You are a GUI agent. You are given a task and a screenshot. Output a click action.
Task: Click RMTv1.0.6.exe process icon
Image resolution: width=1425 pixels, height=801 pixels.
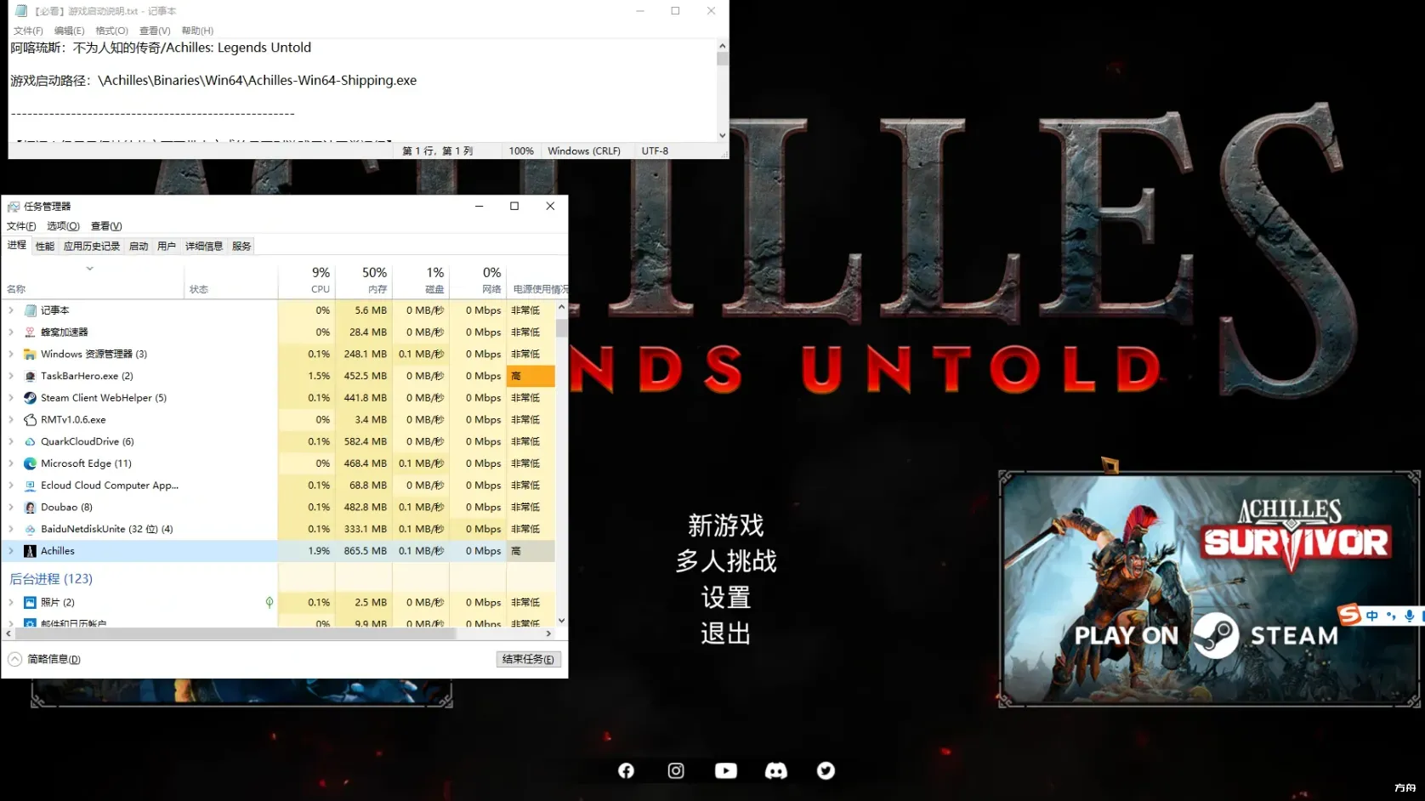tap(30, 419)
